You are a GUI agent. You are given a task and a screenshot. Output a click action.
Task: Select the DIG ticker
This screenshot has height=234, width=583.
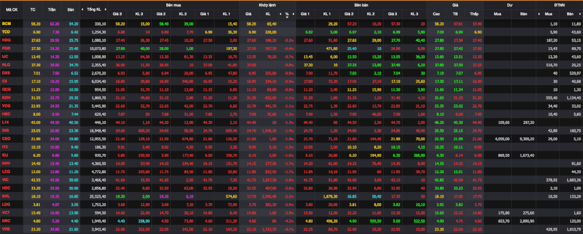pyautogui.click(x=6, y=129)
